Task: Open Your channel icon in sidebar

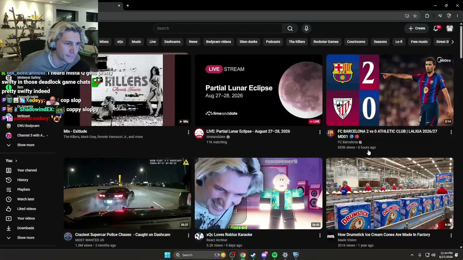Action: (x=9, y=170)
